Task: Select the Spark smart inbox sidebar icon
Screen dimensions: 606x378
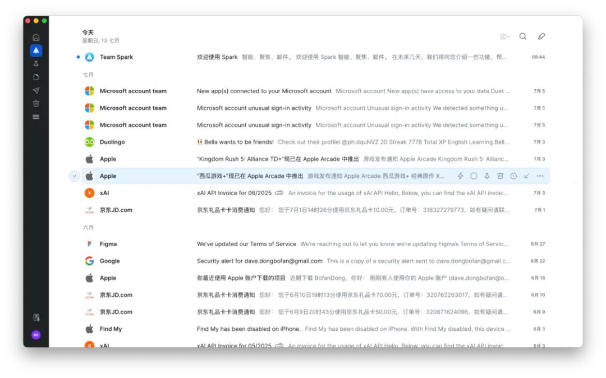Action: (36, 50)
